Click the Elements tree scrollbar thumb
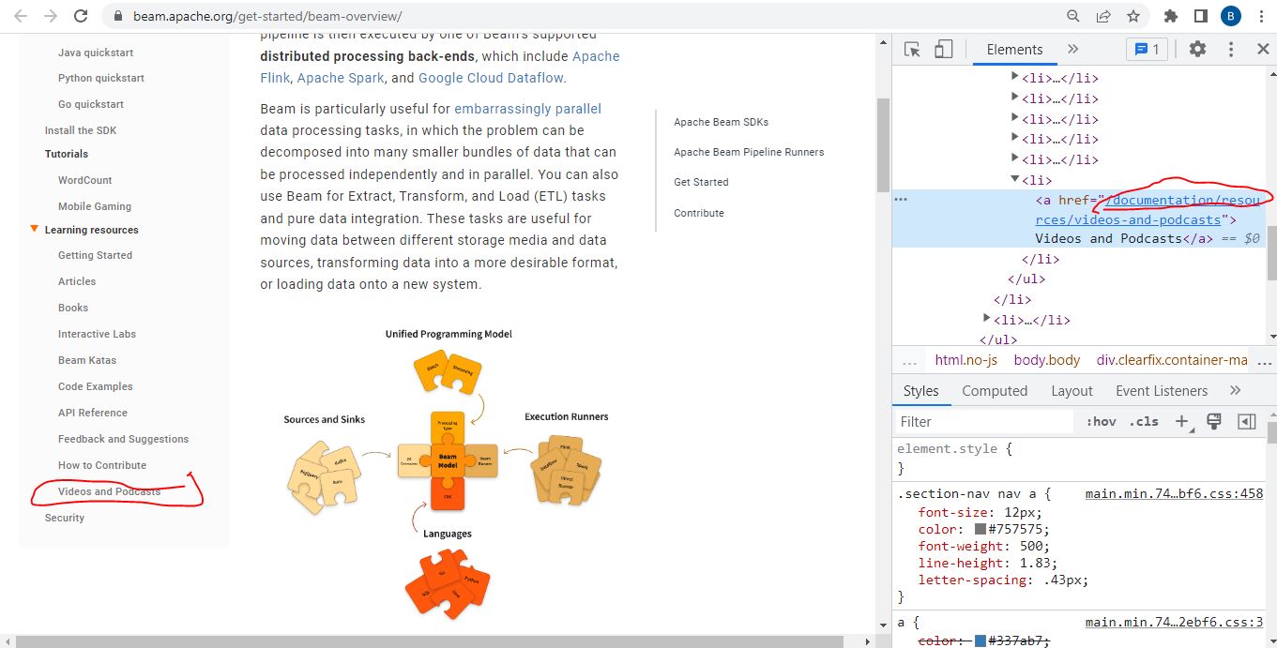The image size is (1277, 648). (1271, 253)
